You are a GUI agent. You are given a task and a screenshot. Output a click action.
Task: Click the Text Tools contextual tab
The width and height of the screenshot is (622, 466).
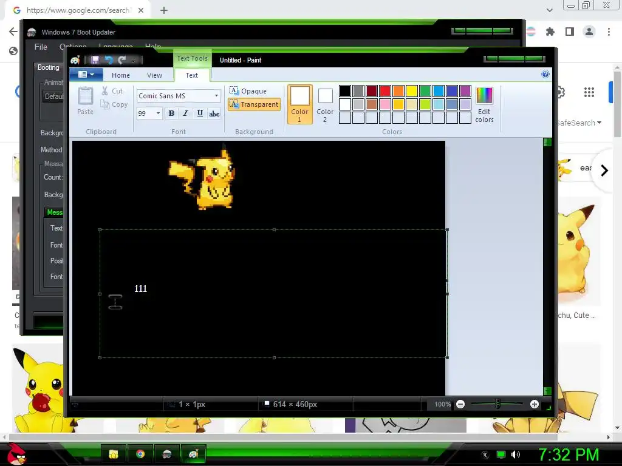click(x=193, y=58)
